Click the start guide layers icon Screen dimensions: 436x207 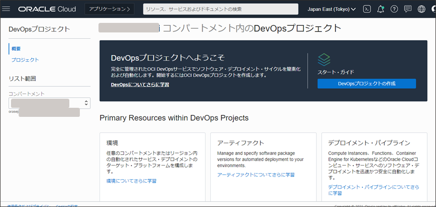click(324, 60)
